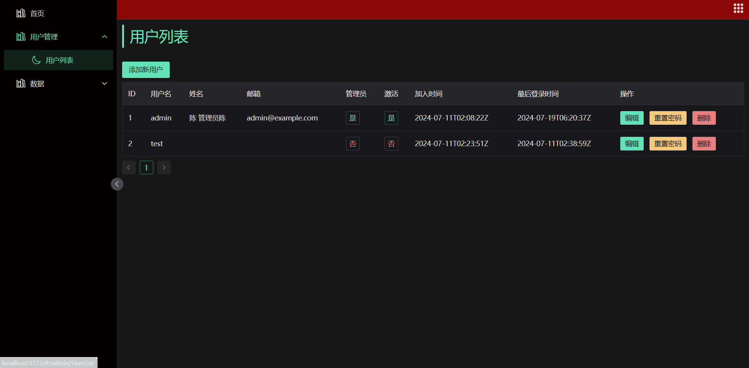Collapse the sidebar with the round arrow button
749x368 pixels.
[117, 184]
